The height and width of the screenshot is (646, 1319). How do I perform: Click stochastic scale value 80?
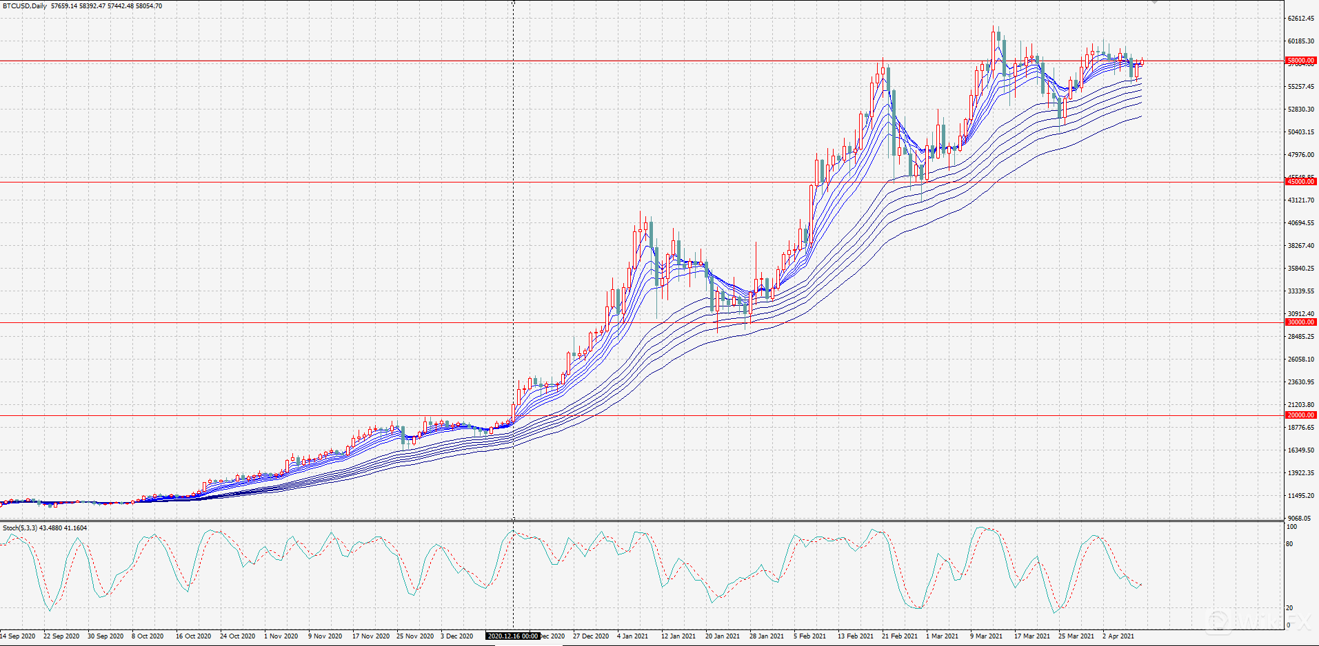click(1289, 544)
